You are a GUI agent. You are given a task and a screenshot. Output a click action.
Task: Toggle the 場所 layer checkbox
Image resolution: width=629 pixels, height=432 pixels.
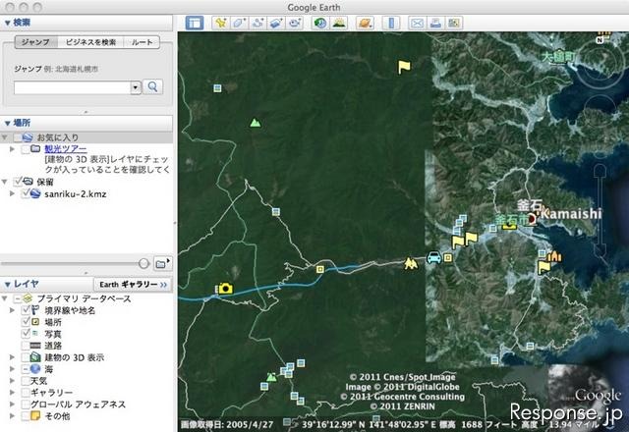click(x=26, y=322)
